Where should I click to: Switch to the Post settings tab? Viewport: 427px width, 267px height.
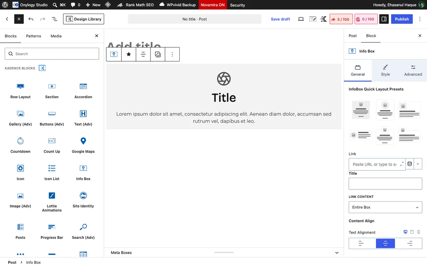[353, 36]
